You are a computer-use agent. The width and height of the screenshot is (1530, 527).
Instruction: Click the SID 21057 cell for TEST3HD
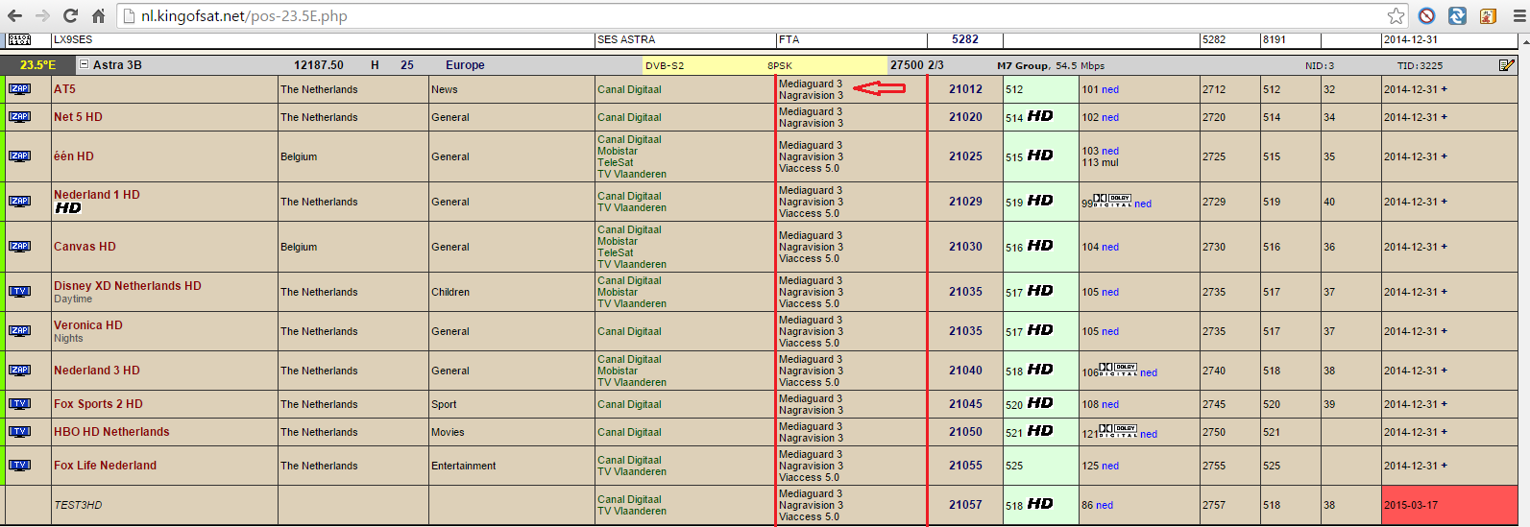[x=965, y=505]
